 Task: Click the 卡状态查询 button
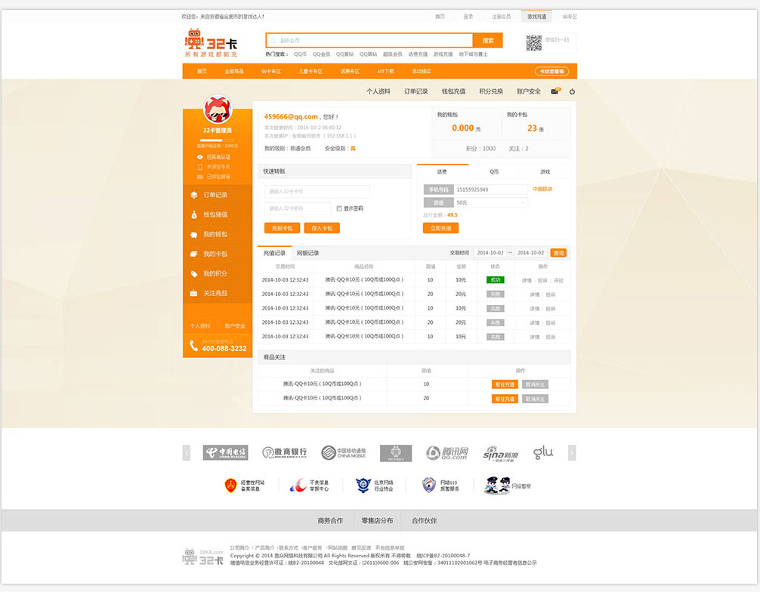point(551,71)
